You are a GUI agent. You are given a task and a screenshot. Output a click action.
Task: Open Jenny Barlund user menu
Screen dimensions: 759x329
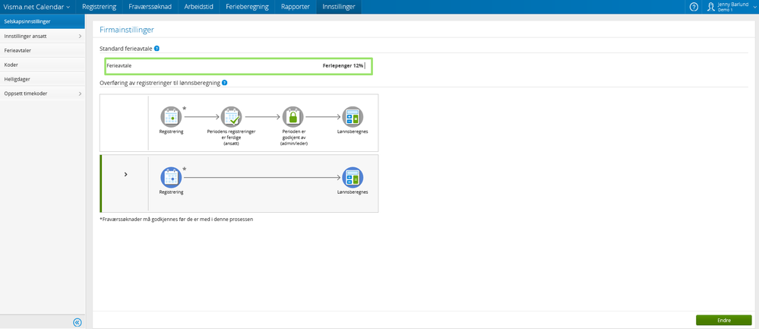[x=730, y=7]
